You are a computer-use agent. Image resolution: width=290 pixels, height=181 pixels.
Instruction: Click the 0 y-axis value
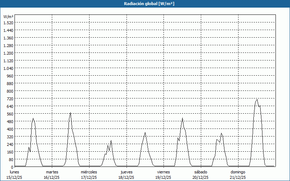tap(12, 167)
